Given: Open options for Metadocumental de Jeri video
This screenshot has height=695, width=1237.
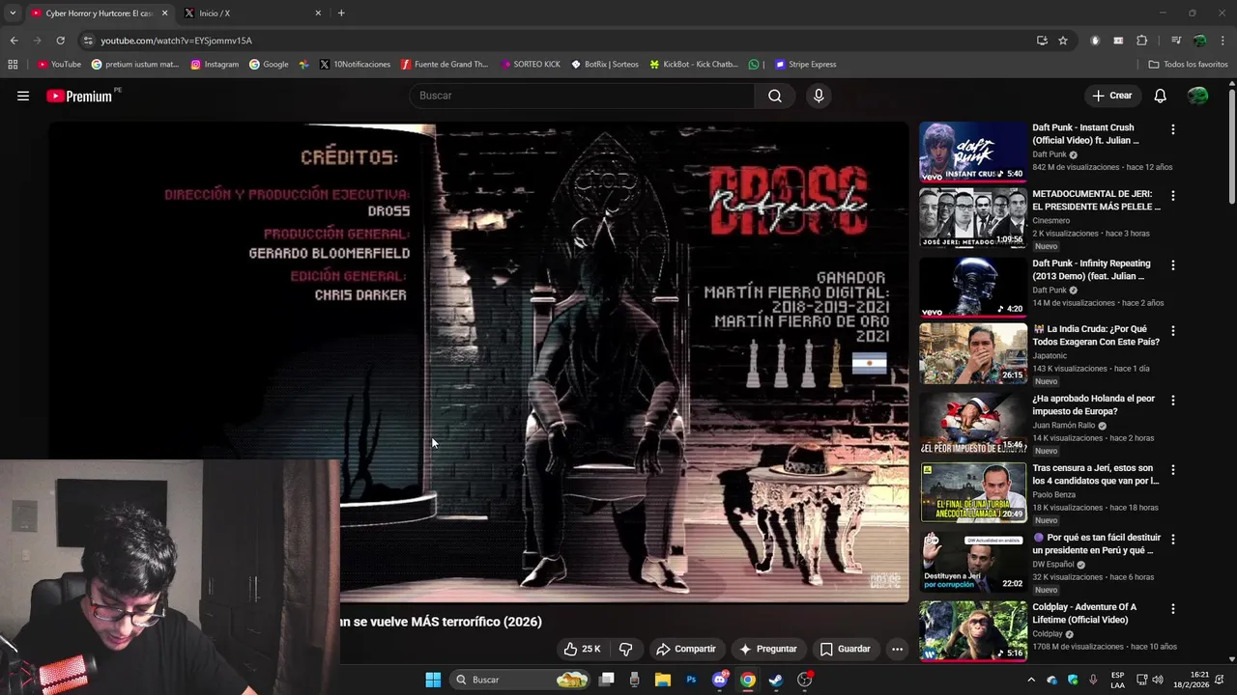Looking at the screenshot, I should [x=1173, y=195].
